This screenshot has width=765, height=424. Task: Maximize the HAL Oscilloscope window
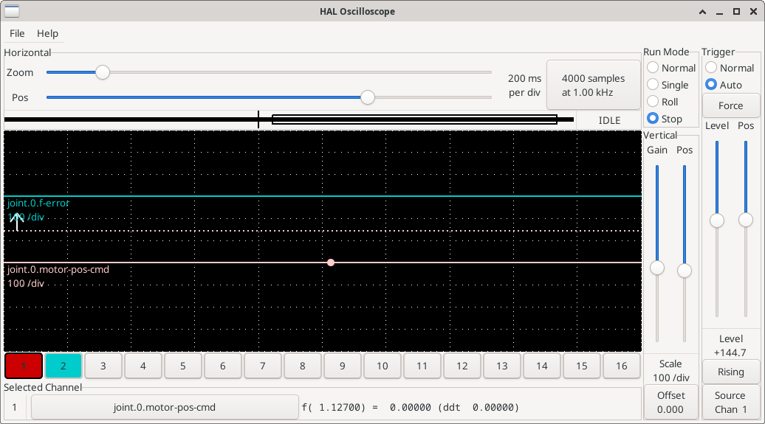737,12
